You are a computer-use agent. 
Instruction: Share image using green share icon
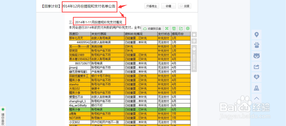[181, 29]
